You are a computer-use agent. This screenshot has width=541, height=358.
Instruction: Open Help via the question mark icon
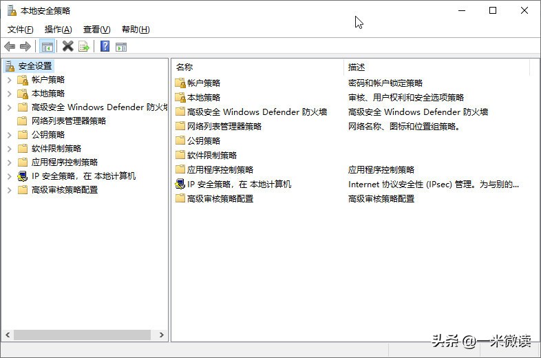tap(105, 46)
